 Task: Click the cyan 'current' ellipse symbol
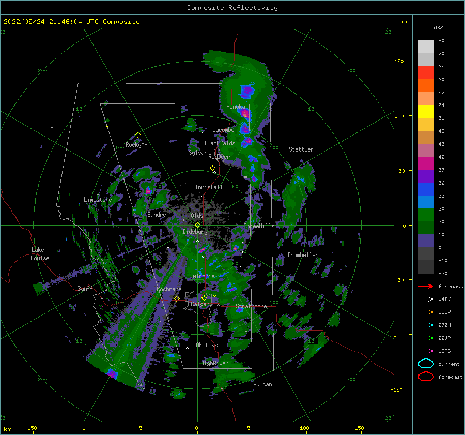426,364
